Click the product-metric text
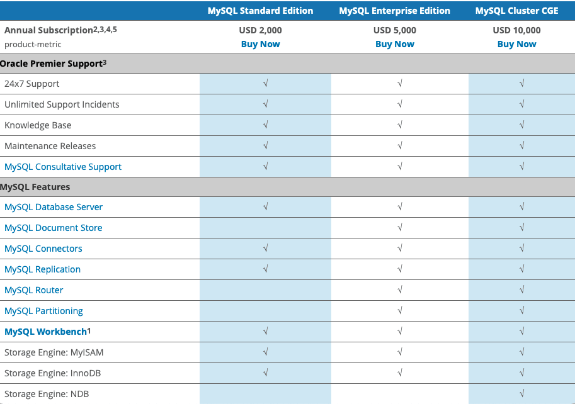Viewport: 575px width, 404px height. coord(33,44)
